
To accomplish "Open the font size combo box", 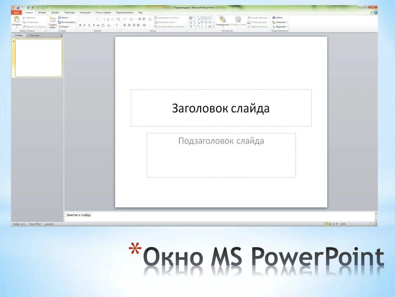I will [102, 19].
